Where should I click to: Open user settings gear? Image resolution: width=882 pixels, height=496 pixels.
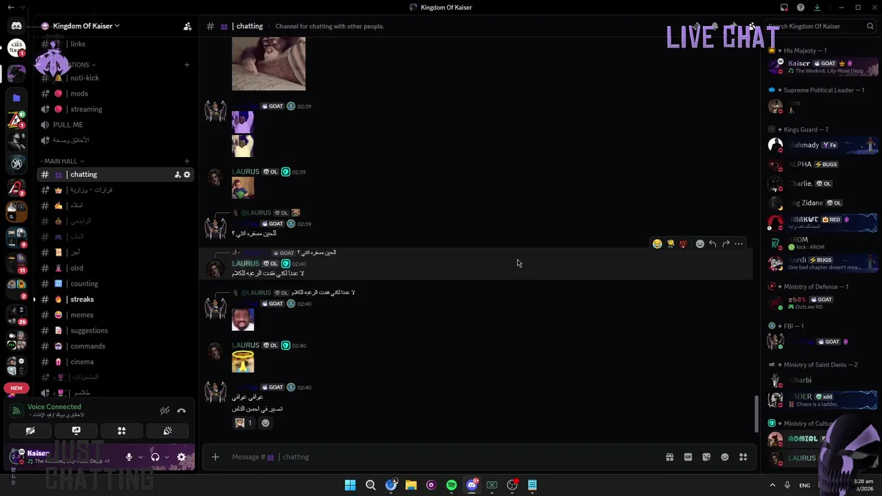pos(182,457)
